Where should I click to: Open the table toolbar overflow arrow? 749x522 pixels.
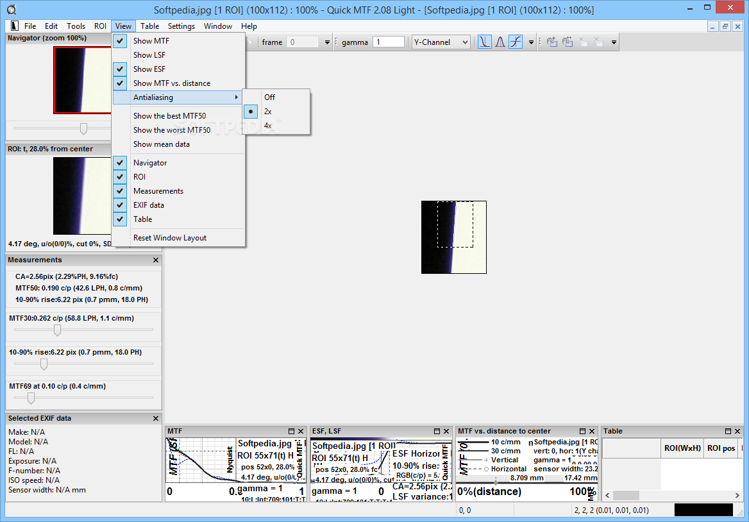(x=614, y=42)
